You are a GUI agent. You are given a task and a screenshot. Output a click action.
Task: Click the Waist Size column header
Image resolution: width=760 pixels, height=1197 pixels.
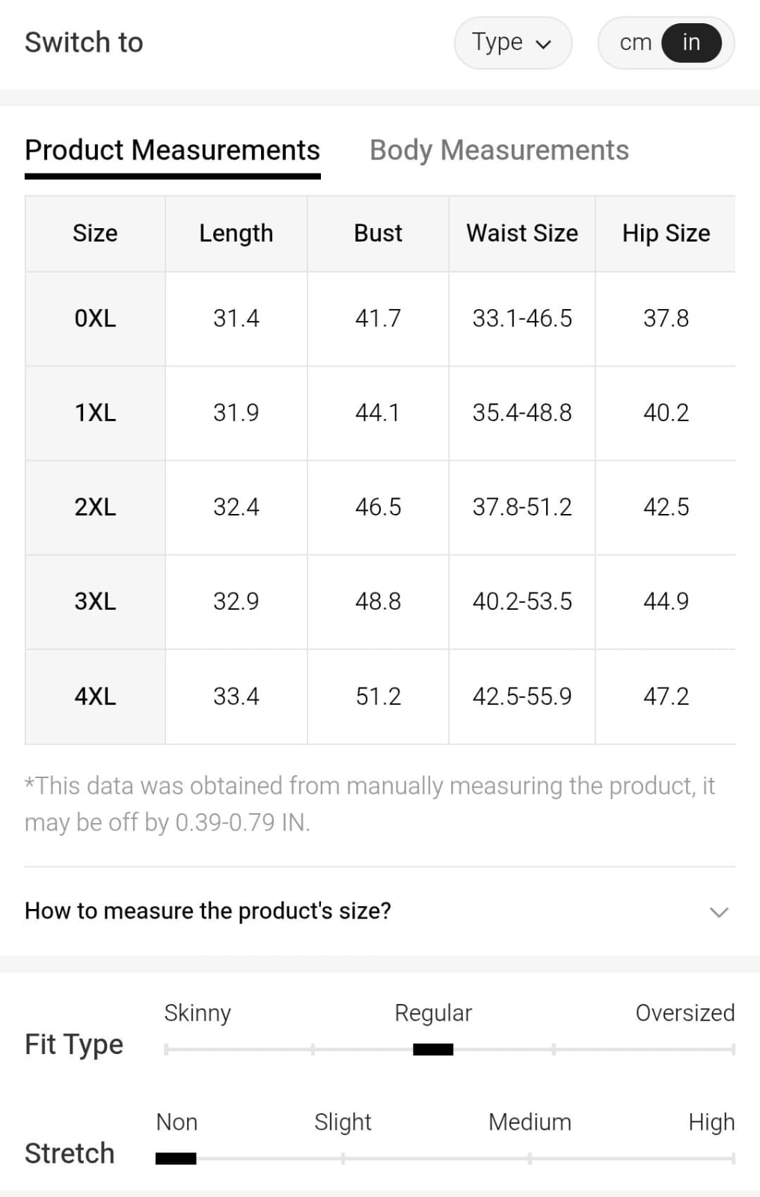[522, 233]
